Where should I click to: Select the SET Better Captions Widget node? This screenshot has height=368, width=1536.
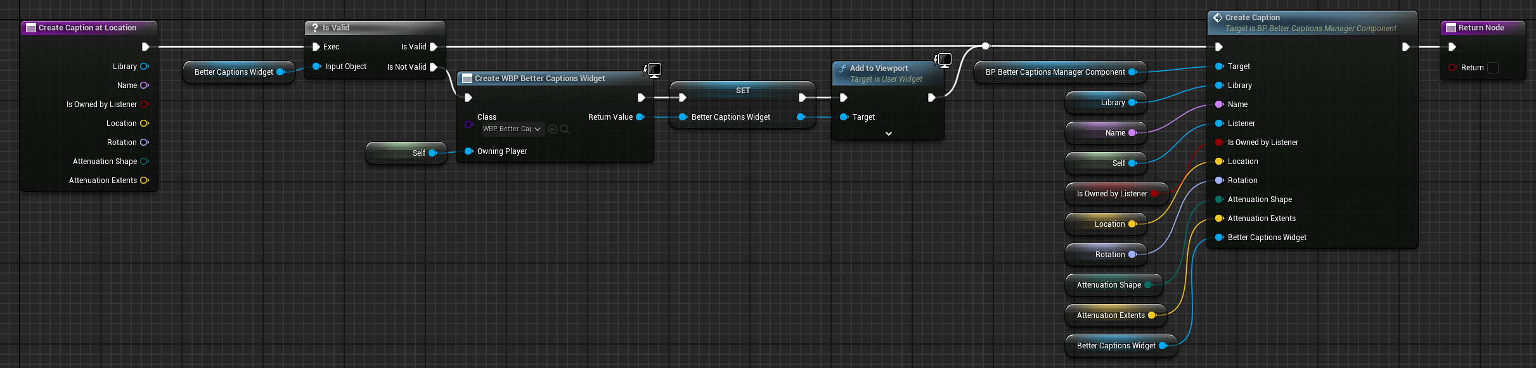(x=742, y=91)
